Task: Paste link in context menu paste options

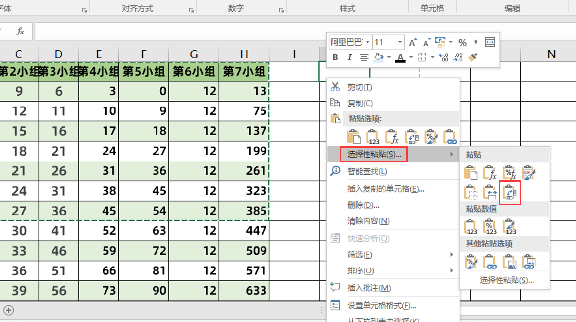Action: tap(450, 137)
